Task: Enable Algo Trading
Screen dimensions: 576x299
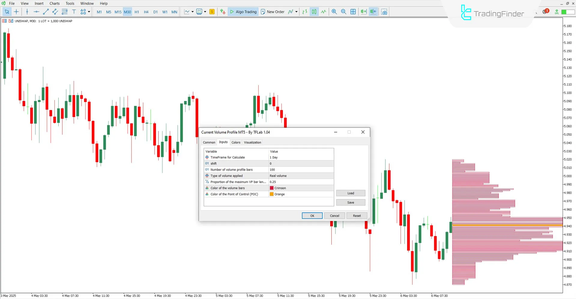Action: pyautogui.click(x=243, y=12)
